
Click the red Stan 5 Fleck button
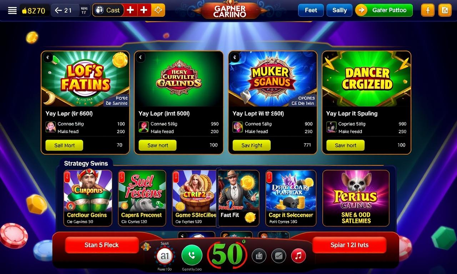[x=101, y=245]
